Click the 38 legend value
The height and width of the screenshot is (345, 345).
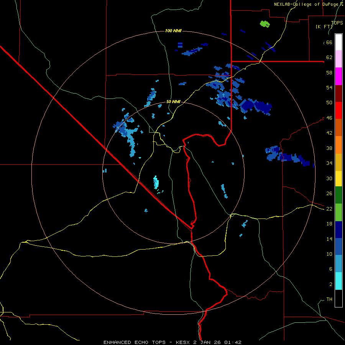coord(329,148)
